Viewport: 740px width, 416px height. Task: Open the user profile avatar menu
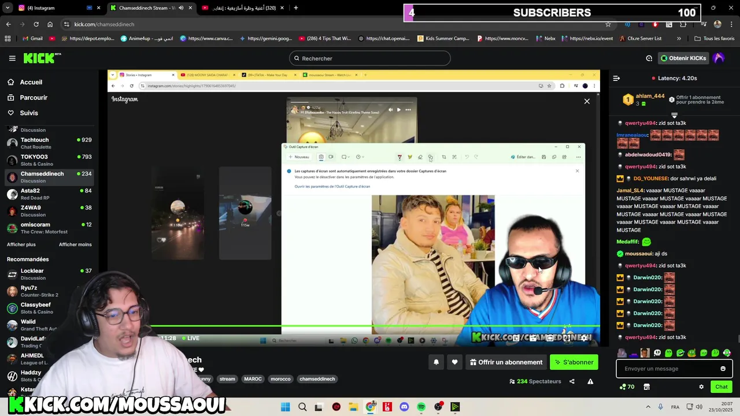tap(719, 58)
